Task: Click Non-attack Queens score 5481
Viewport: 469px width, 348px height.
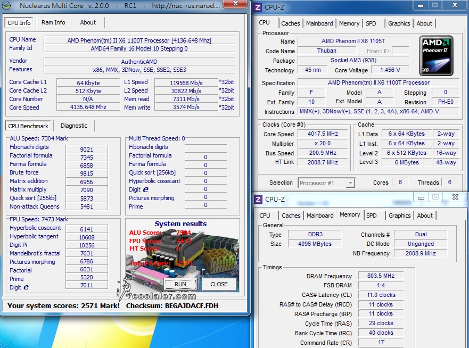Action: pyautogui.click(x=86, y=206)
